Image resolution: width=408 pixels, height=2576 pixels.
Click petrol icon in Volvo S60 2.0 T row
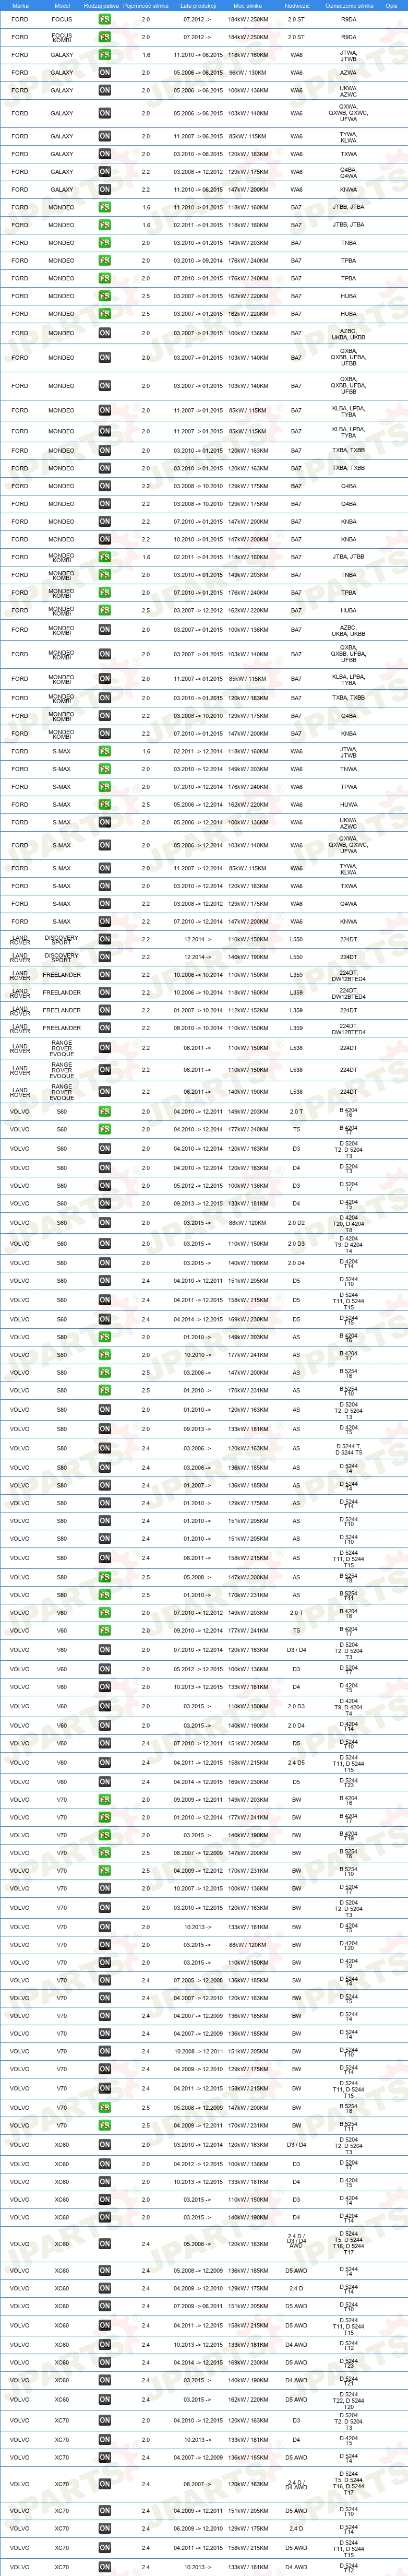pos(105,1111)
